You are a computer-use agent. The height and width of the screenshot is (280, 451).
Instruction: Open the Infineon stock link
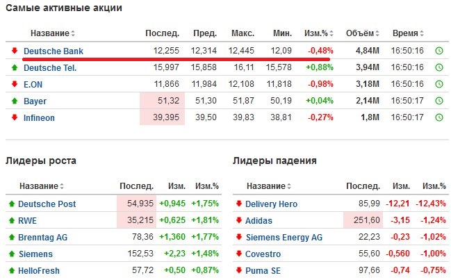[x=39, y=118]
